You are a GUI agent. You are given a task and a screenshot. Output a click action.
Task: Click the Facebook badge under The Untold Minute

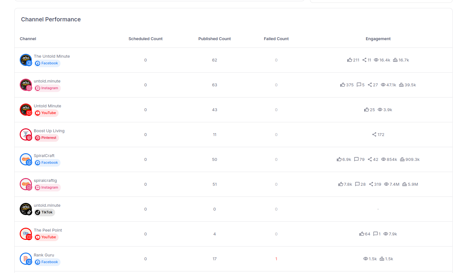(47, 63)
